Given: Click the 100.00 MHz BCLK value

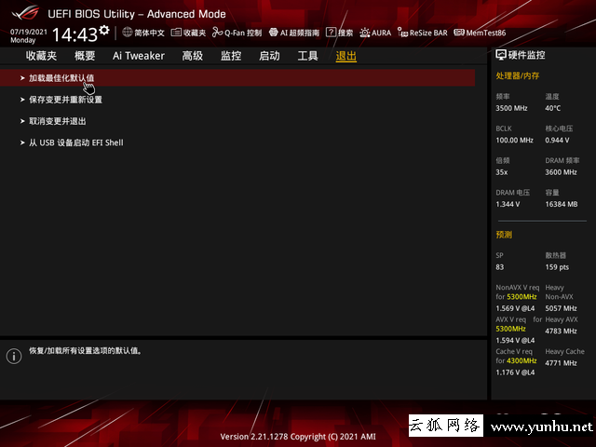Looking at the screenshot, I should 514,141.
